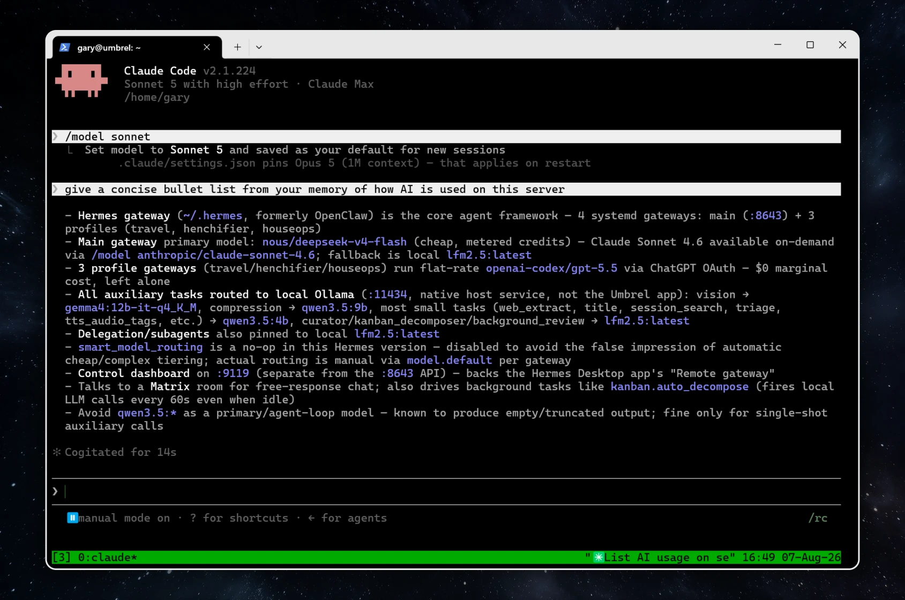Close the gary@umbrel terminal tab

pyautogui.click(x=207, y=47)
